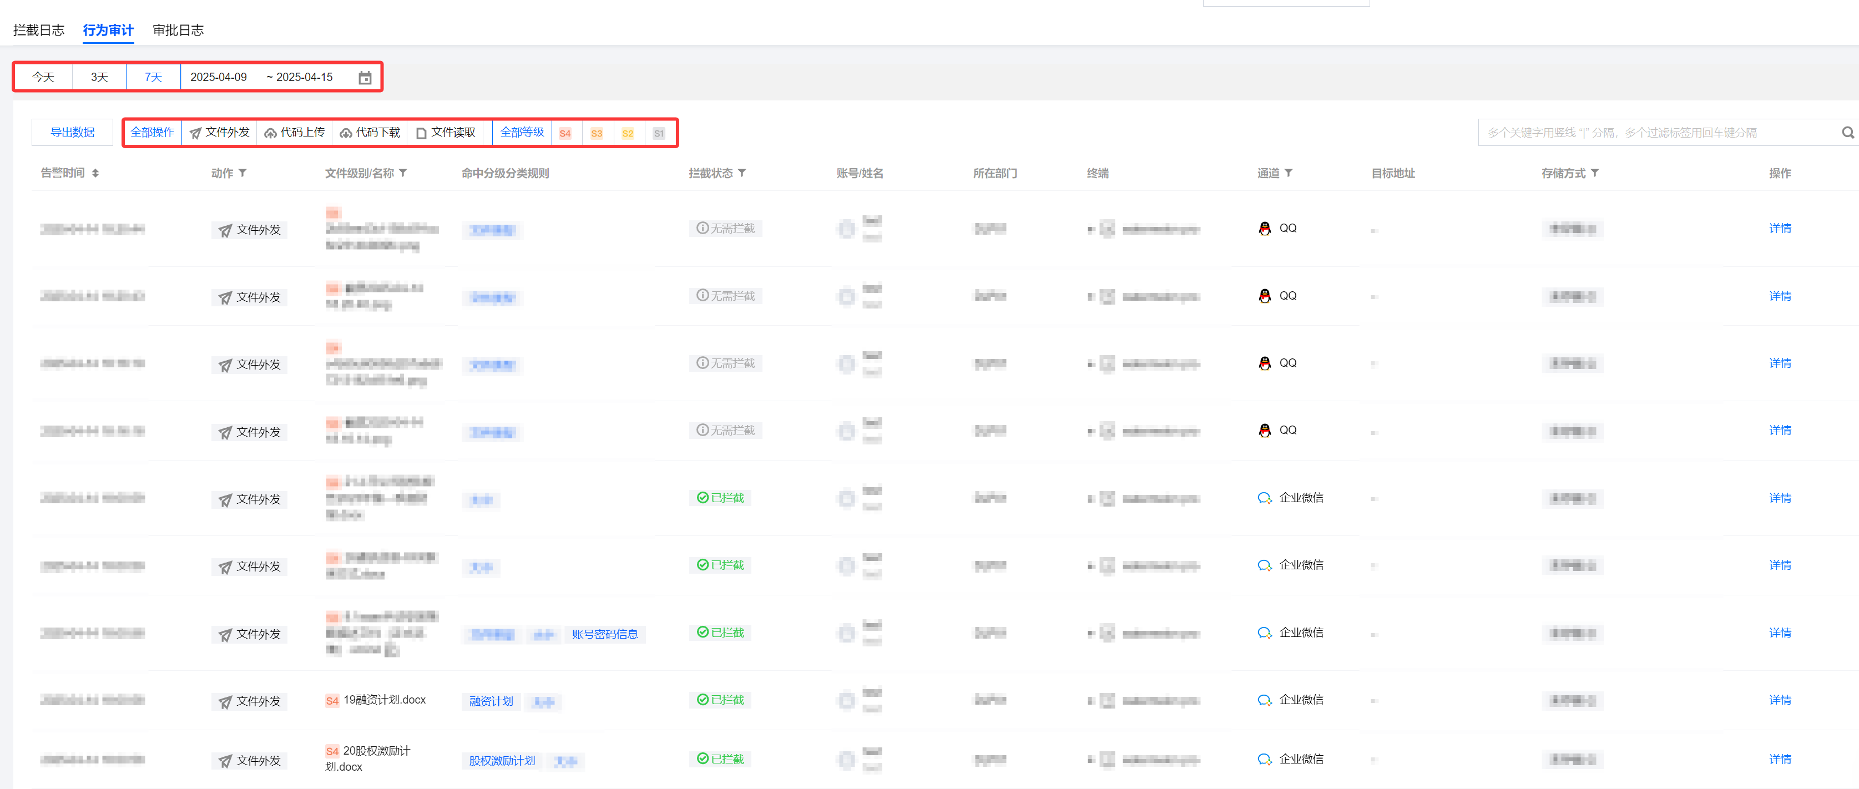Sort by 告警时间 column arrows
The height and width of the screenshot is (789, 1859).
point(95,173)
